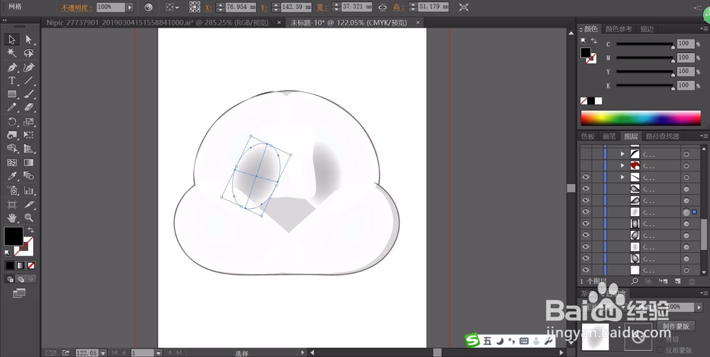Select the Scale tool
710x357 pixels.
coord(29,122)
